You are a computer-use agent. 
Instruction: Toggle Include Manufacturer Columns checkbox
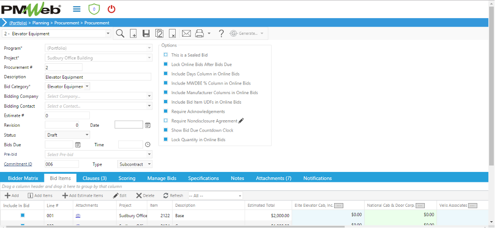(166, 93)
